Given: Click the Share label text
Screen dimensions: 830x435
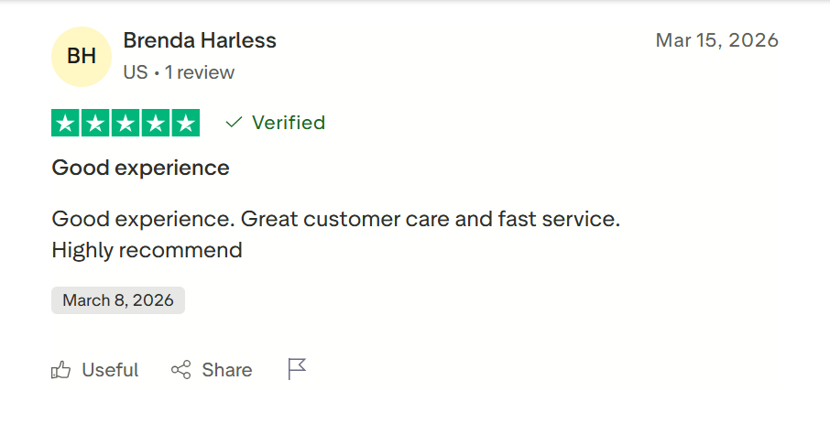Looking at the screenshot, I should click(x=227, y=370).
